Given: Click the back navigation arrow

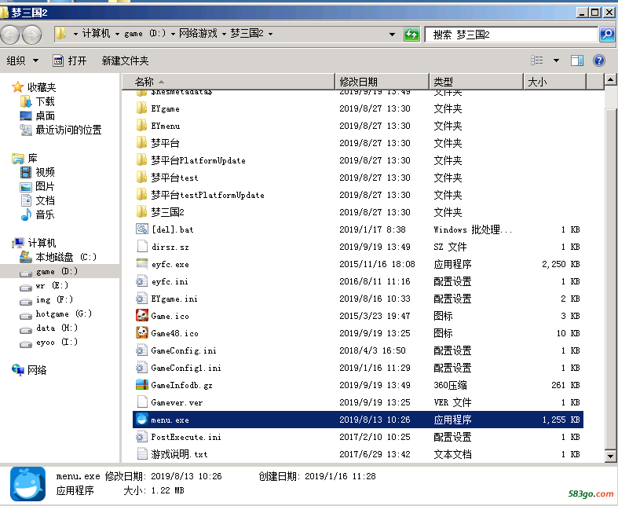Looking at the screenshot, I should click(10, 35).
